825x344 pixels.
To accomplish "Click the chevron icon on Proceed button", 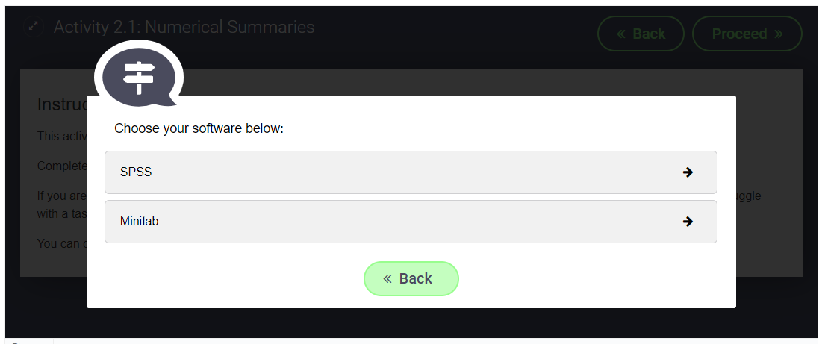I will [x=779, y=34].
